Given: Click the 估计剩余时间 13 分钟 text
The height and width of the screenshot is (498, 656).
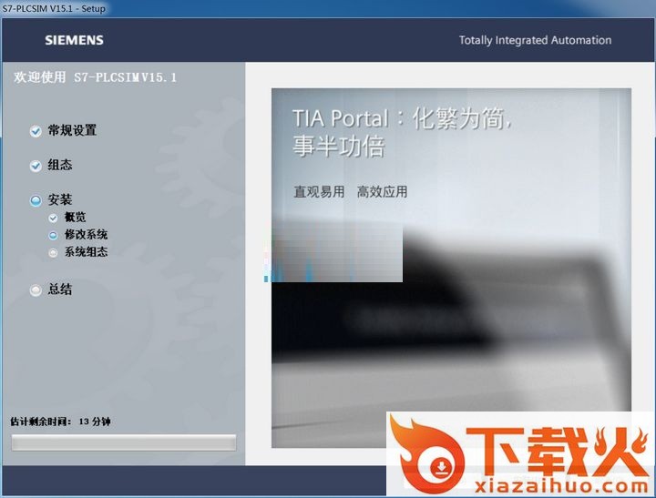Looking at the screenshot, I should coord(61,422).
